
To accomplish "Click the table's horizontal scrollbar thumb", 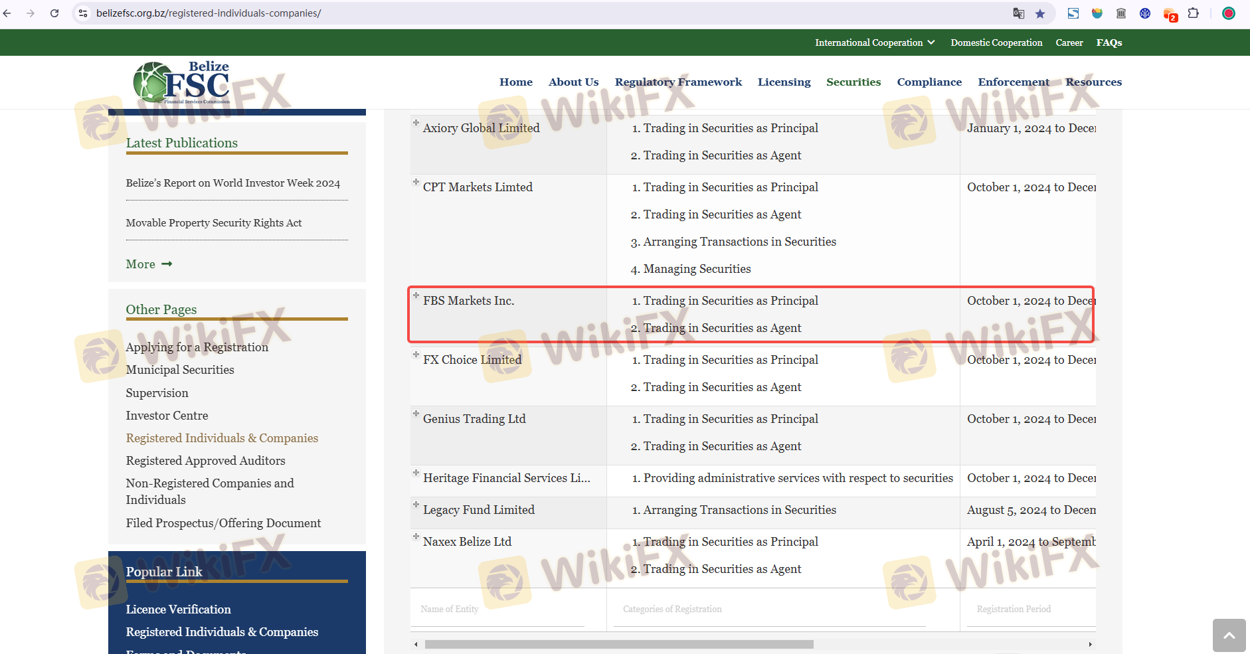I will pyautogui.click(x=618, y=644).
